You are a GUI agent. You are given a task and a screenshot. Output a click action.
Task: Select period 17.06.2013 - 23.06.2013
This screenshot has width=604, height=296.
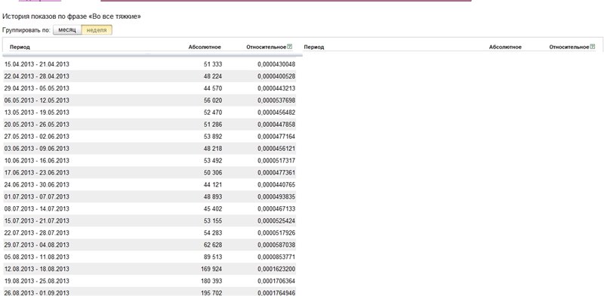coord(36,173)
